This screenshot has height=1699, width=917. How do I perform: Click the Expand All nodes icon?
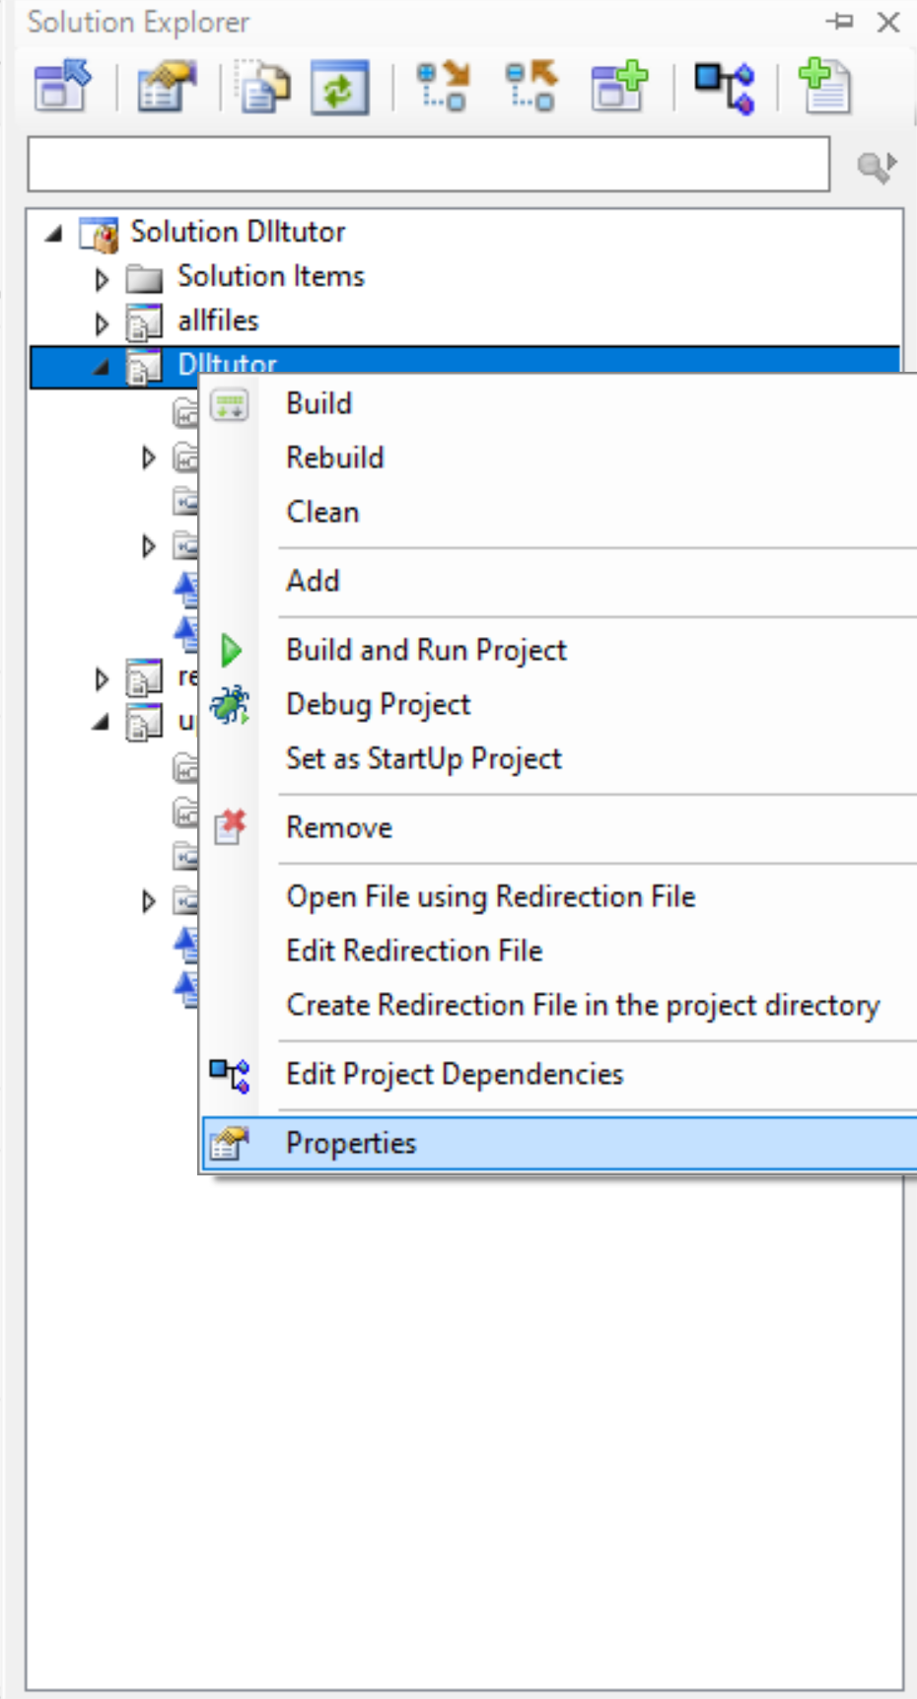[x=443, y=87]
